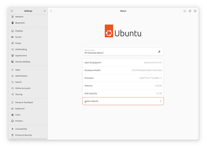Screen dimensions: 207x149
Task: Click the Operating System row label
Action: coord(93,63)
